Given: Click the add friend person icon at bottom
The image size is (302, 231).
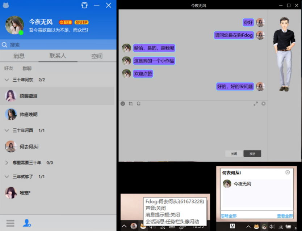Looking at the screenshot, I should point(26,223).
